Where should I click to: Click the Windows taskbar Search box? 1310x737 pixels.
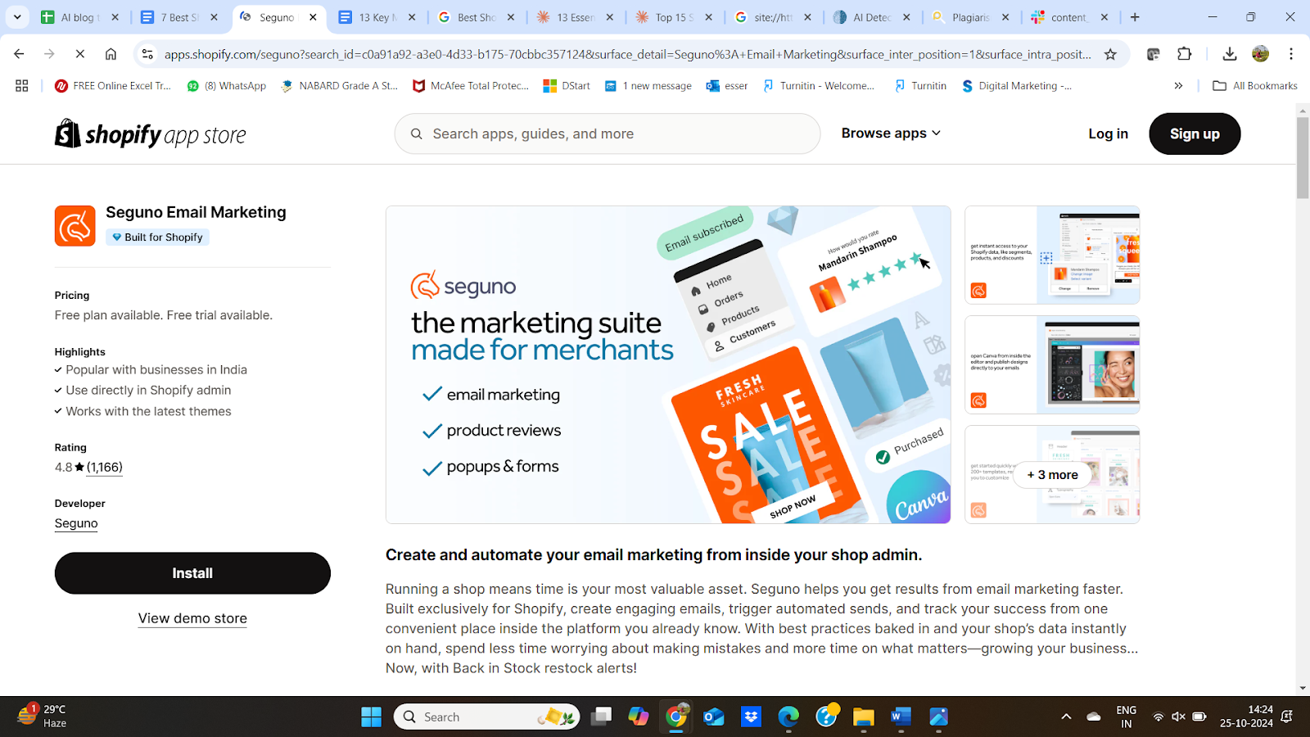[487, 717]
